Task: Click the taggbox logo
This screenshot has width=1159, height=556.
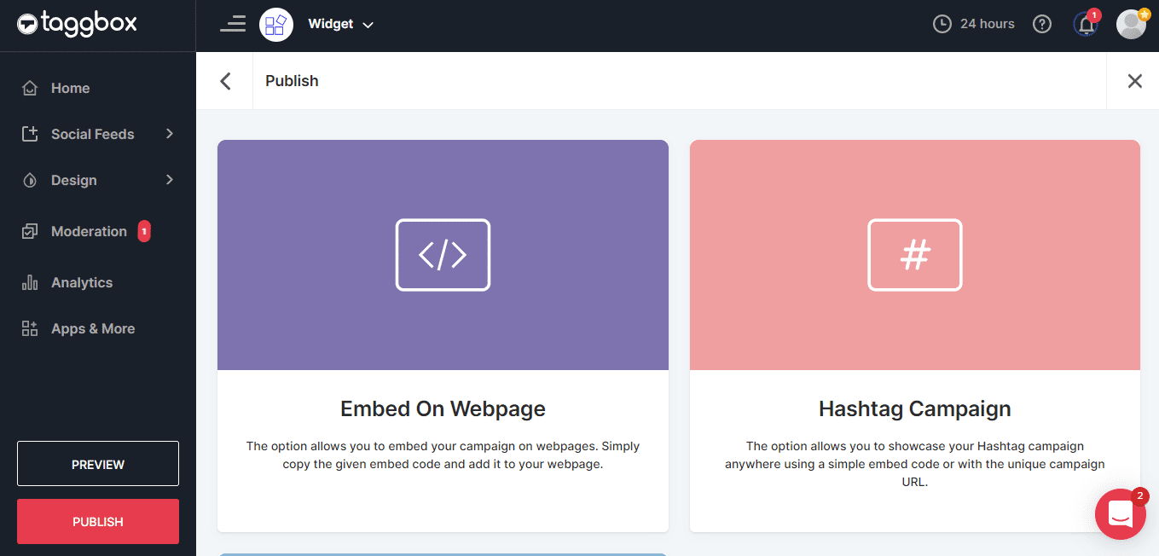Action: click(x=77, y=24)
